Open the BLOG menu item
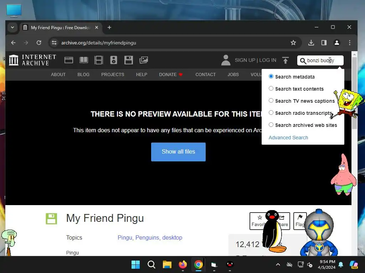Viewport: 365px width, 273px height. point(83,75)
